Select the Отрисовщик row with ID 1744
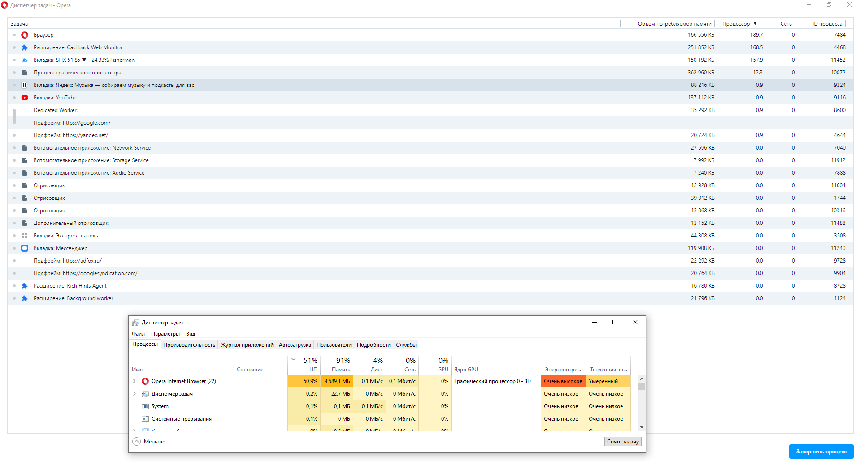The height and width of the screenshot is (465, 860). click(430, 198)
